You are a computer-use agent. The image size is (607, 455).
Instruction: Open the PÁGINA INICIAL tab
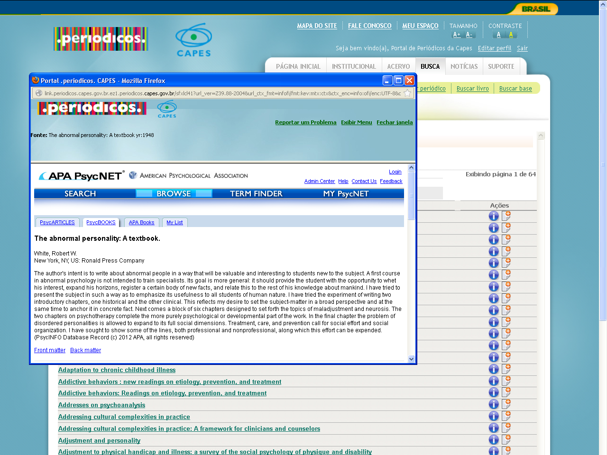[x=298, y=66]
